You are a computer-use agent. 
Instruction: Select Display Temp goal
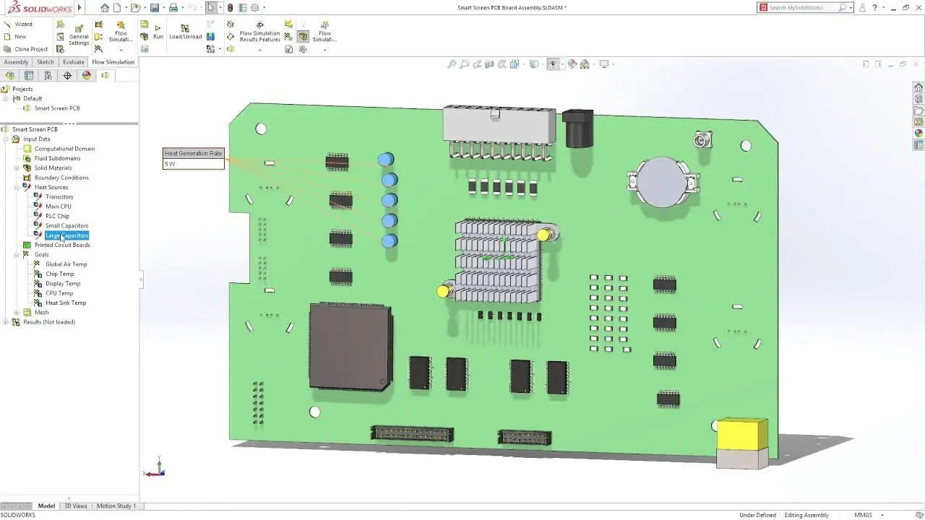point(63,284)
